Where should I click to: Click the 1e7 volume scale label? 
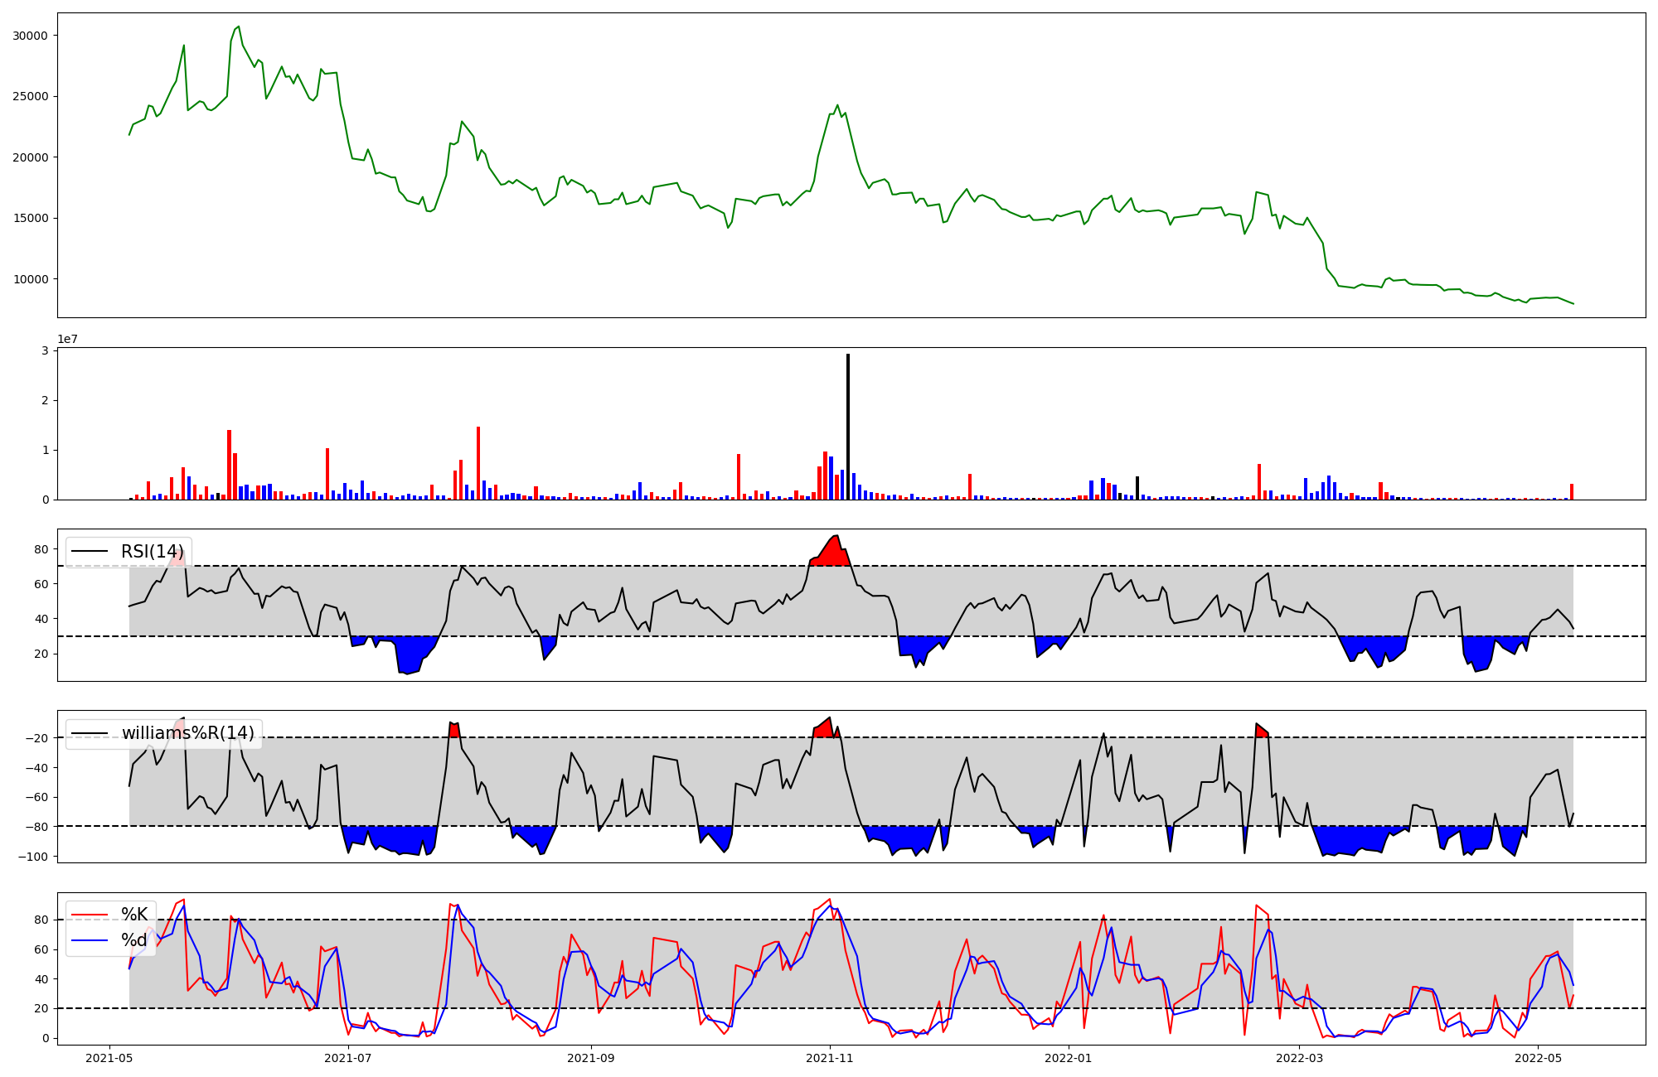[67, 339]
